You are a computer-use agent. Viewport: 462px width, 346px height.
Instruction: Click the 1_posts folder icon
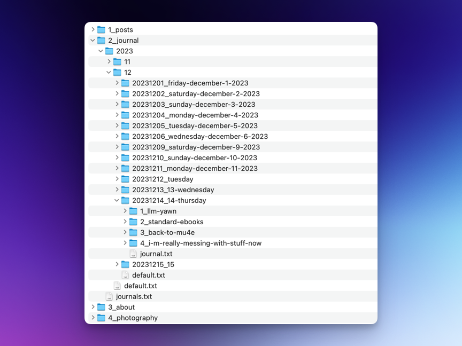(102, 29)
